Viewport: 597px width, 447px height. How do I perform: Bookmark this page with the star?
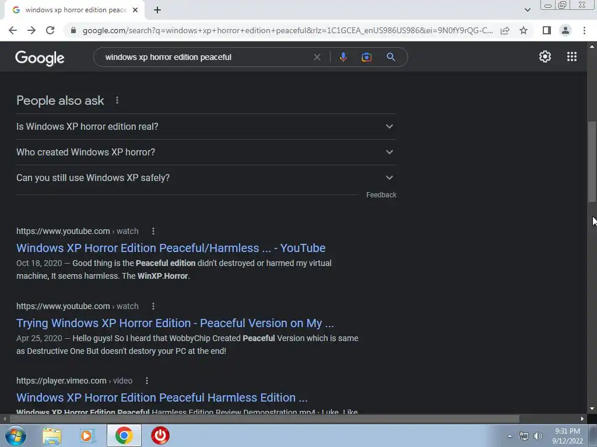point(524,30)
